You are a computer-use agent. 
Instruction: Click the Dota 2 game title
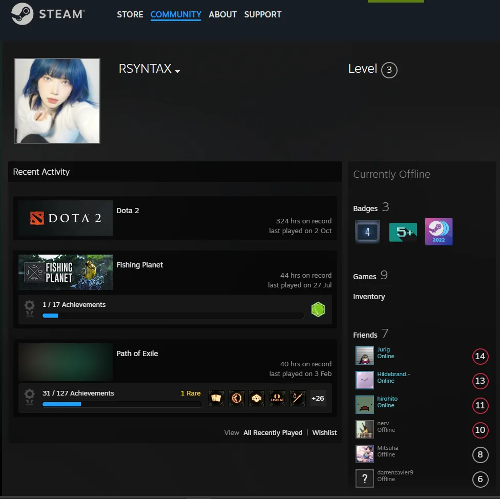[128, 211]
